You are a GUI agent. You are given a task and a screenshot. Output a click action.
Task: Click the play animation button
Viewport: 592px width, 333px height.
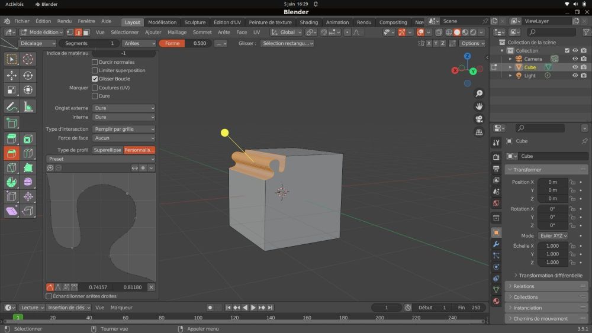tap(253, 308)
